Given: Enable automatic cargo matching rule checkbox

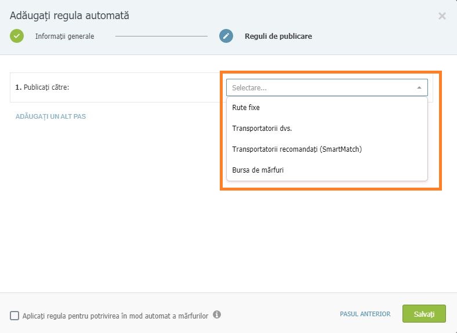Looking at the screenshot, I should coord(14,316).
